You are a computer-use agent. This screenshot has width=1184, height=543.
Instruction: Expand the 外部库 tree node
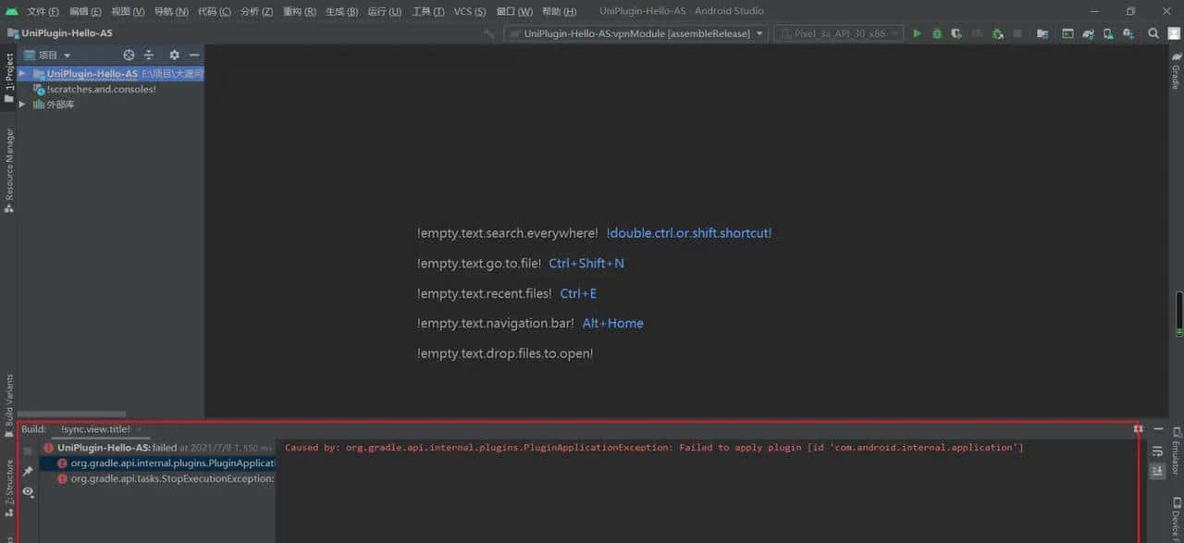tap(24, 104)
